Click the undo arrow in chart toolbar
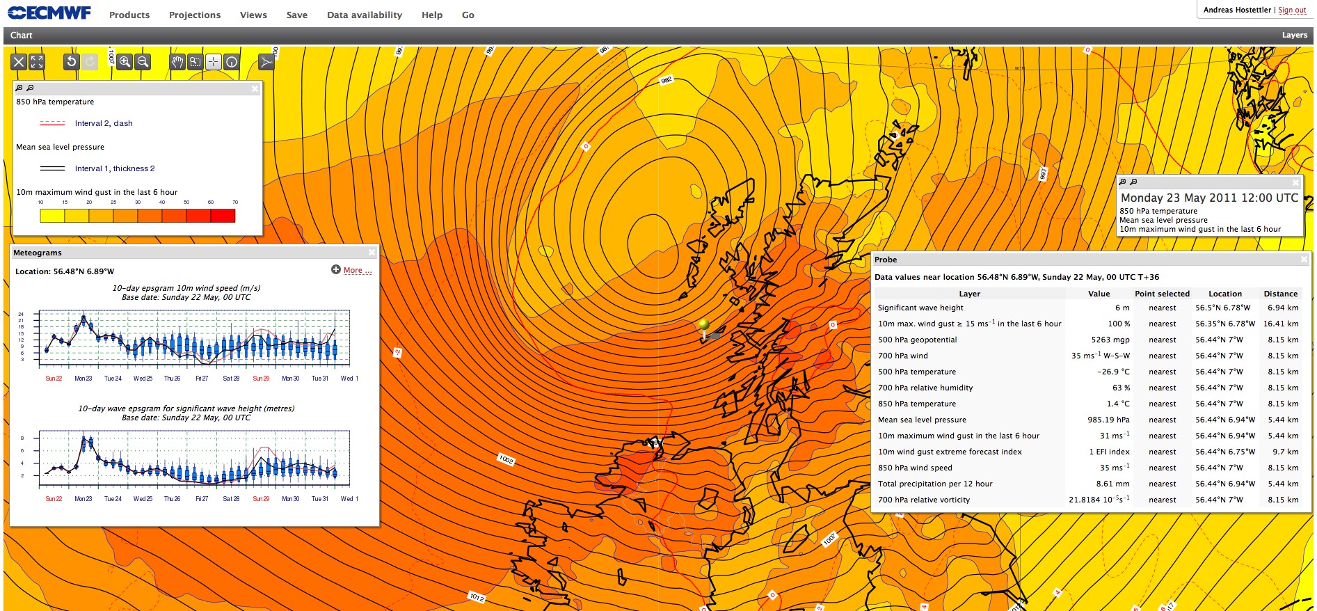 [x=71, y=62]
